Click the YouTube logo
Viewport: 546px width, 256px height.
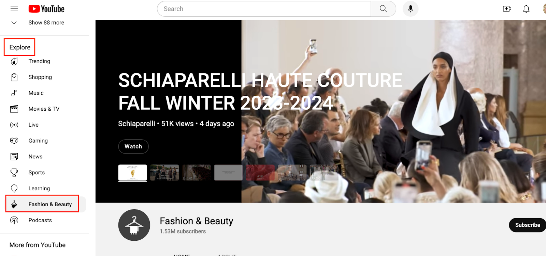click(46, 9)
